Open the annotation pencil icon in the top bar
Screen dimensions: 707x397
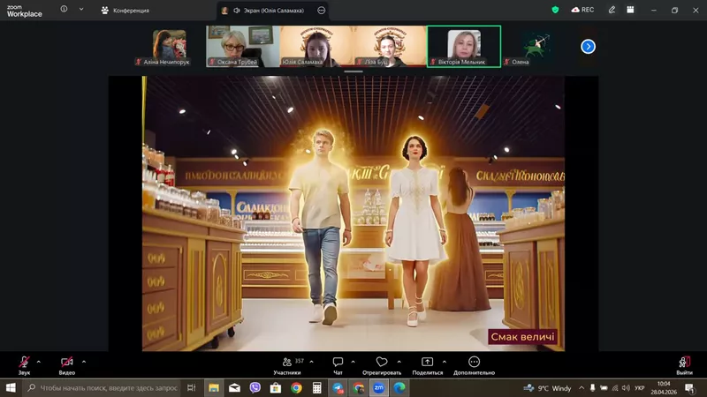click(612, 10)
